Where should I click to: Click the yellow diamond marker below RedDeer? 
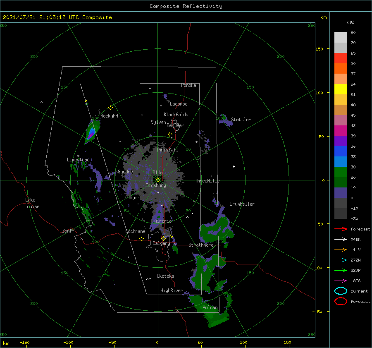pyautogui.click(x=170, y=134)
